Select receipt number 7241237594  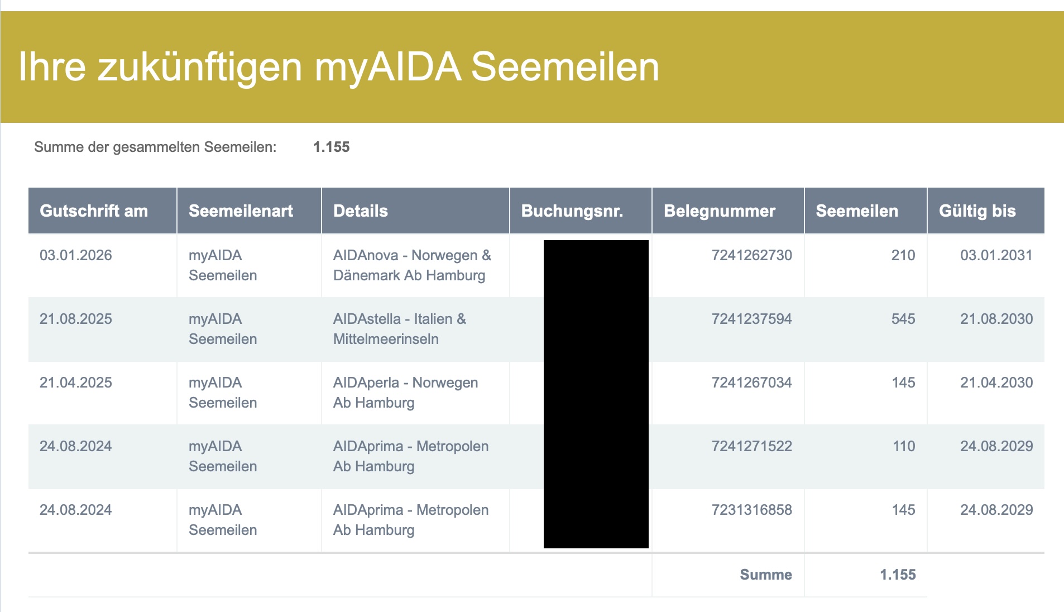tap(751, 319)
